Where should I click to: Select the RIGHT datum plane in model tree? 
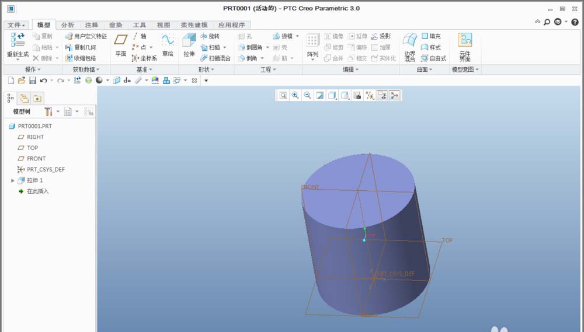pos(30,137)
